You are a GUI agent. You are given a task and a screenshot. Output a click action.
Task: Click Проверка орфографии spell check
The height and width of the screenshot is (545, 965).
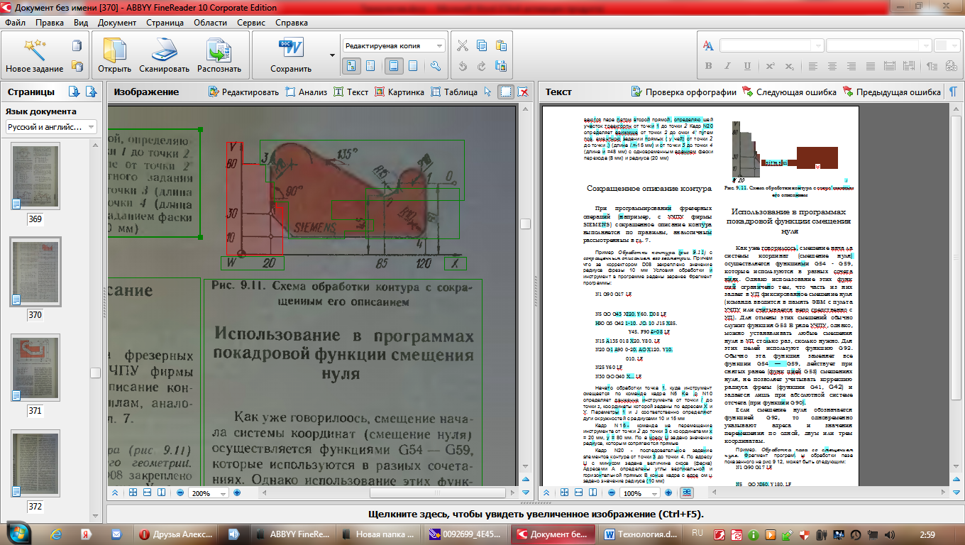(x=684, y=92)
